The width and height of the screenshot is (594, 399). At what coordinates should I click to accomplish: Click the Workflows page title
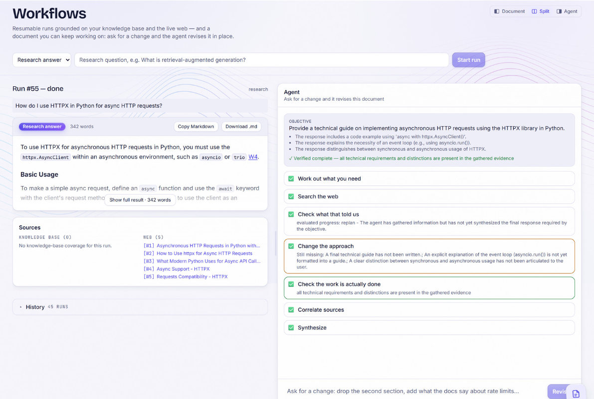click(x=49, y=13)
